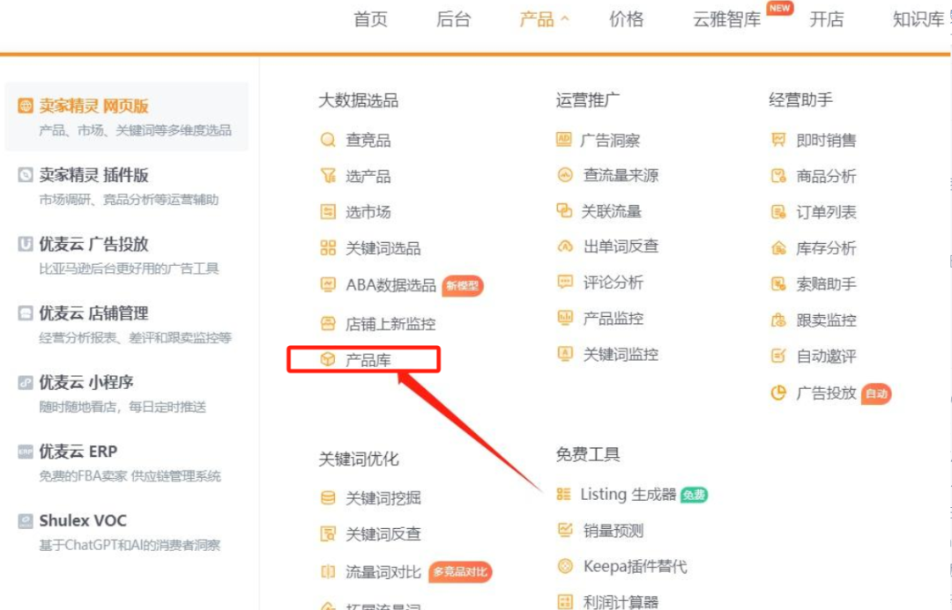Screen dimensions: 952x610
Task: Click the 查竞品 magnifier icon
Action: pos(327,139)
